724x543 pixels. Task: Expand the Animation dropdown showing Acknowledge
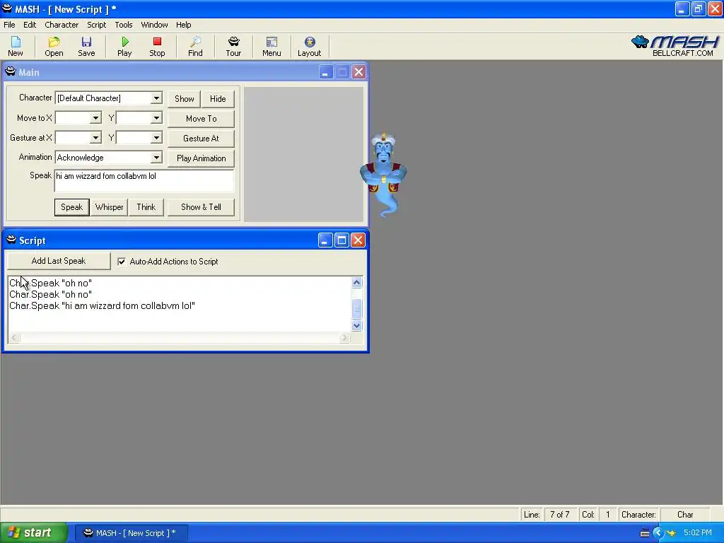click(x=156, y=158)
